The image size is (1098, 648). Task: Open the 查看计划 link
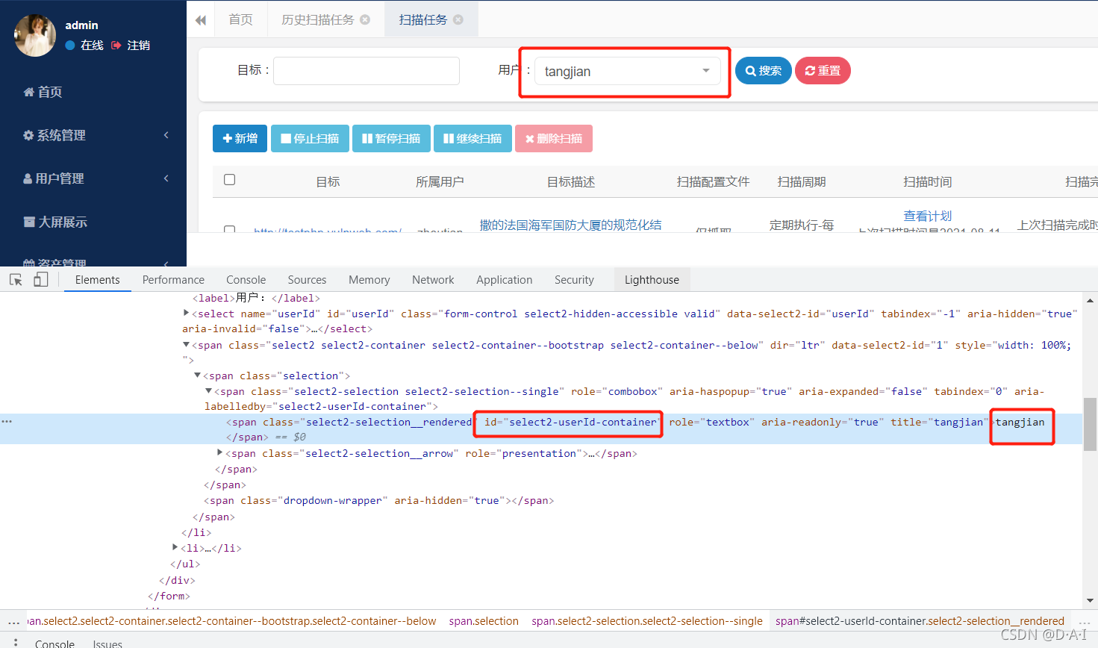coord(927,216)
